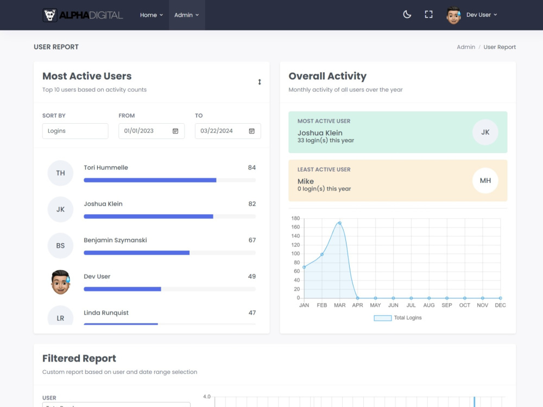Click the JAN data point on chart
543x407 pixels.
pyautogui.click(x=304, y=267)
